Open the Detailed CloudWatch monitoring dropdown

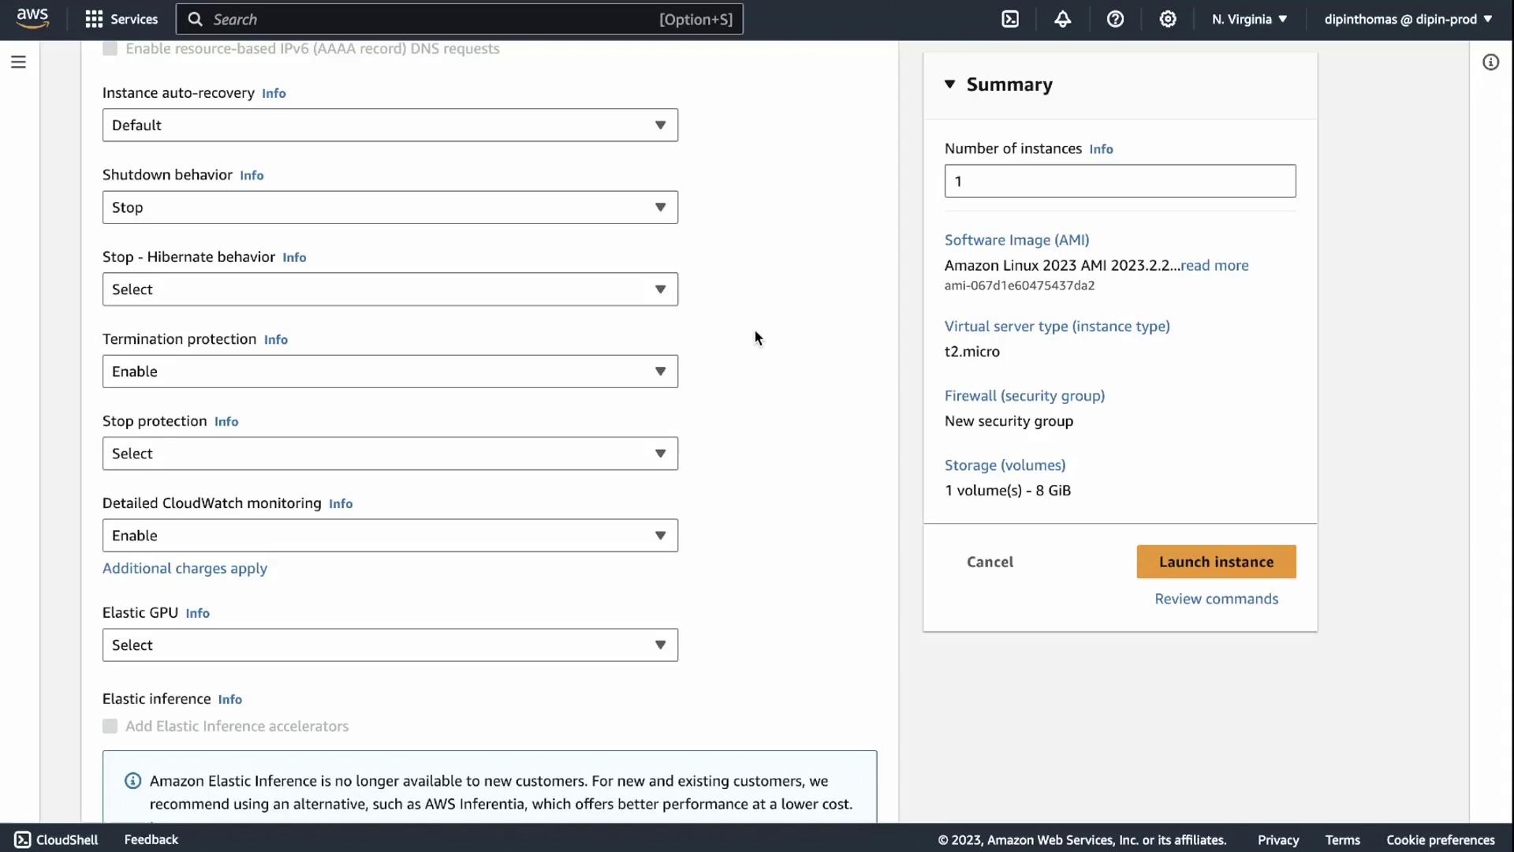pos(390,536)
